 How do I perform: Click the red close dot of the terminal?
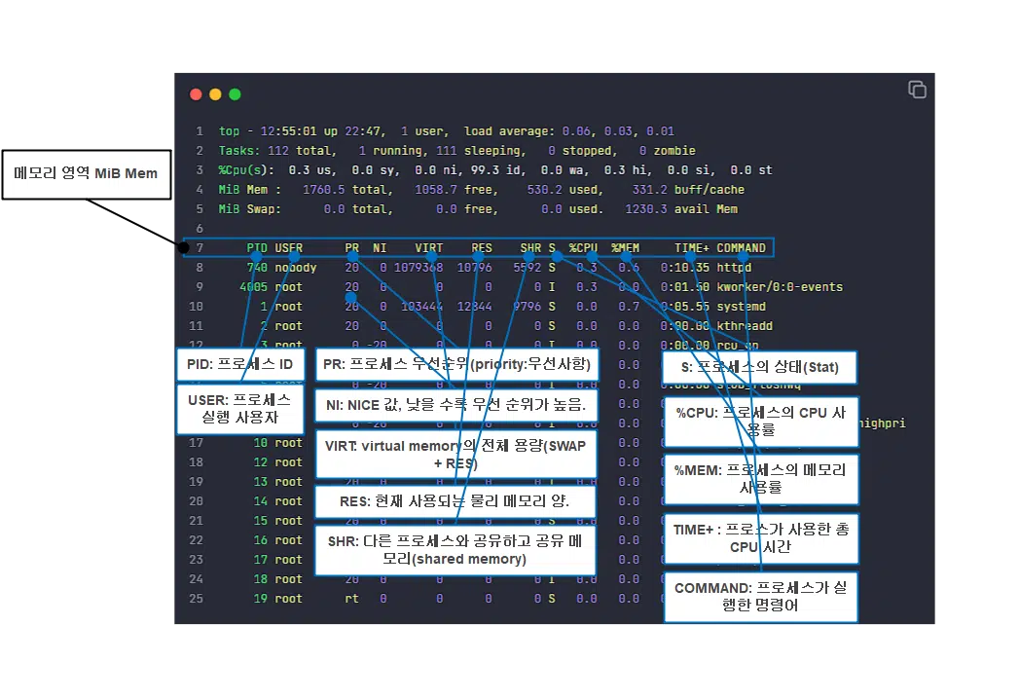point(196,94)
